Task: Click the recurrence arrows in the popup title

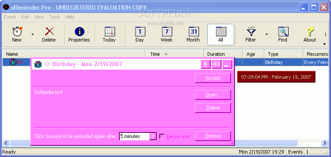Action: pos(47,64)
